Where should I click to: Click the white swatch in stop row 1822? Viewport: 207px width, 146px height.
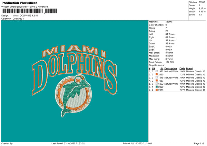(x=157, y=71)
